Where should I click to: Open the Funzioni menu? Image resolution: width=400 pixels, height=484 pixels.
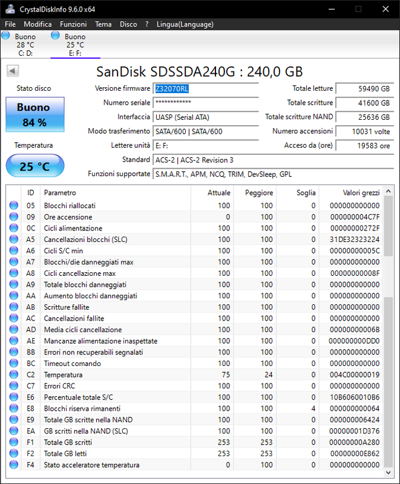73,24
